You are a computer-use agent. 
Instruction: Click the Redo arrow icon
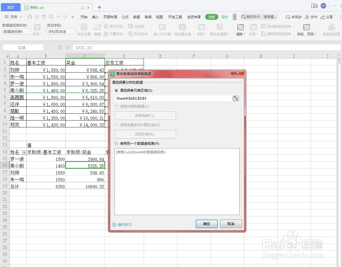click(65, 17)
